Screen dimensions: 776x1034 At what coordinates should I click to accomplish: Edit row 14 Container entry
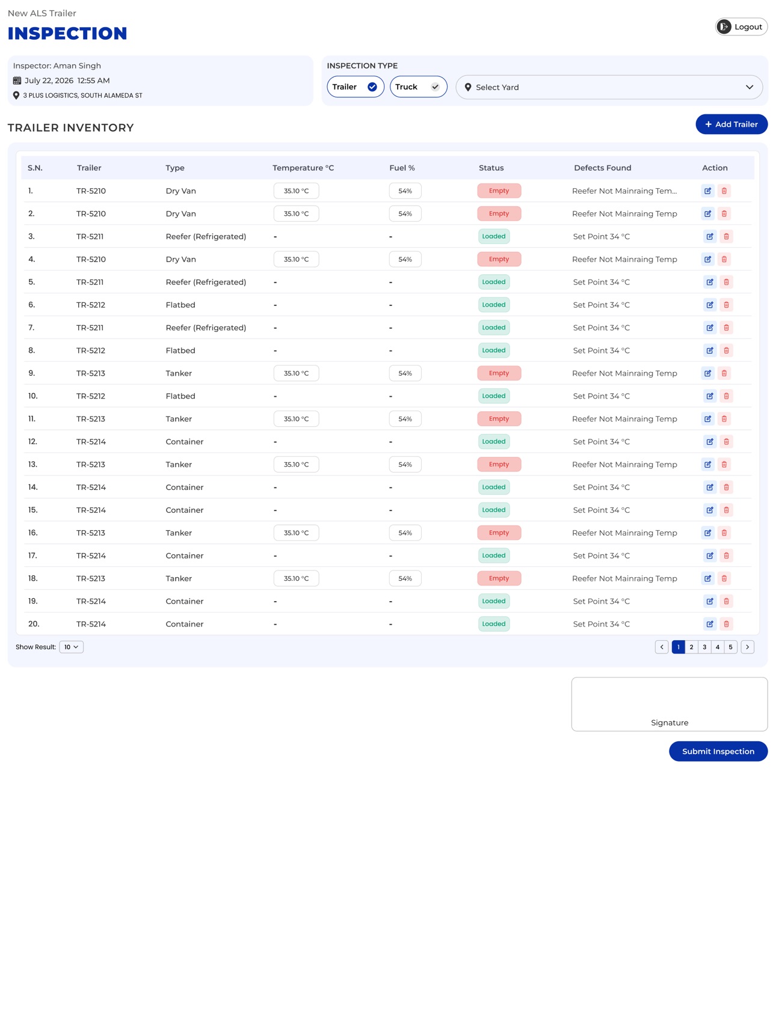click(x=710, y=488)
